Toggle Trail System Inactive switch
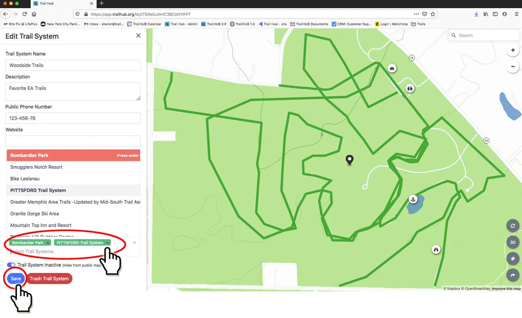 [x=11, y=265]
